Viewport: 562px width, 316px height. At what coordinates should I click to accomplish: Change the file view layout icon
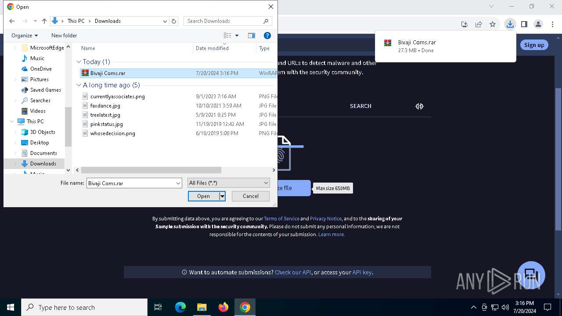(x=227, y=36)
